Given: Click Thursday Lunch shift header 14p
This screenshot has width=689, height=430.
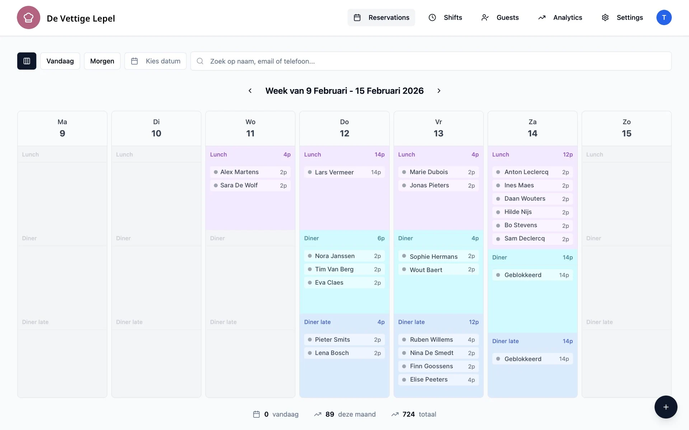Looking at the screenshot, I should (344, 155).
